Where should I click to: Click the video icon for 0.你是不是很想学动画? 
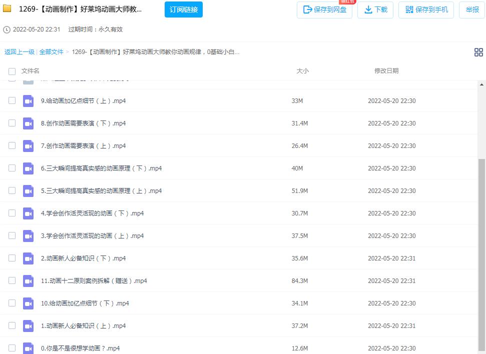[28, 348]
